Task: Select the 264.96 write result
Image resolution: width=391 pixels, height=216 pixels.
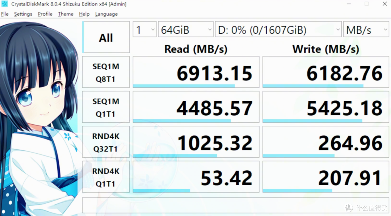Action: 326,142
